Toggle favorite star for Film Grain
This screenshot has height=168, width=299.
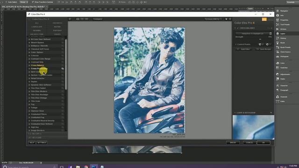[x=29, y=101]
